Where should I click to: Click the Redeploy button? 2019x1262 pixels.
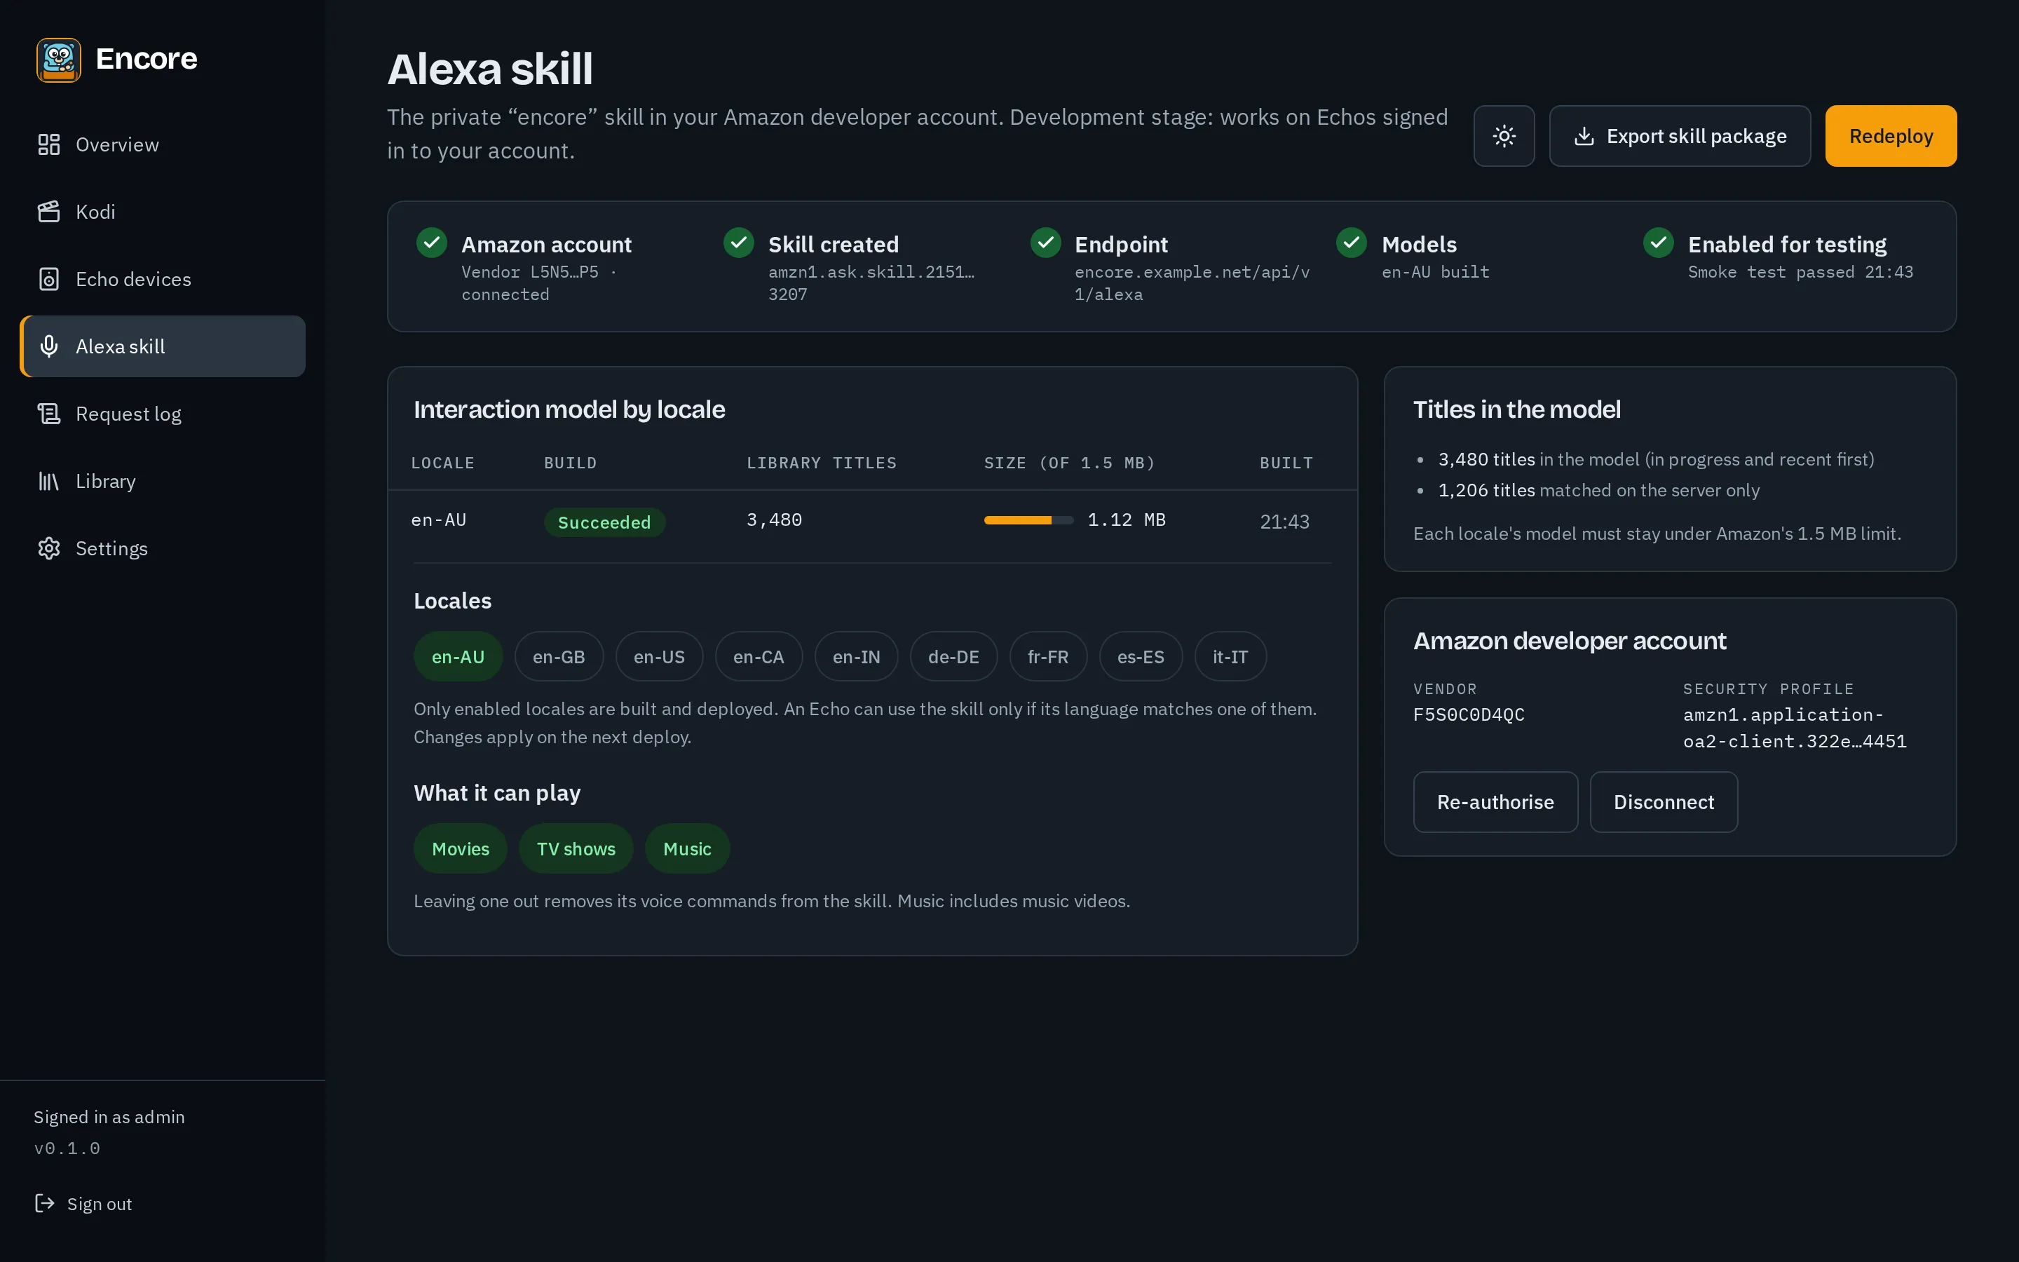coord(1891,136)
